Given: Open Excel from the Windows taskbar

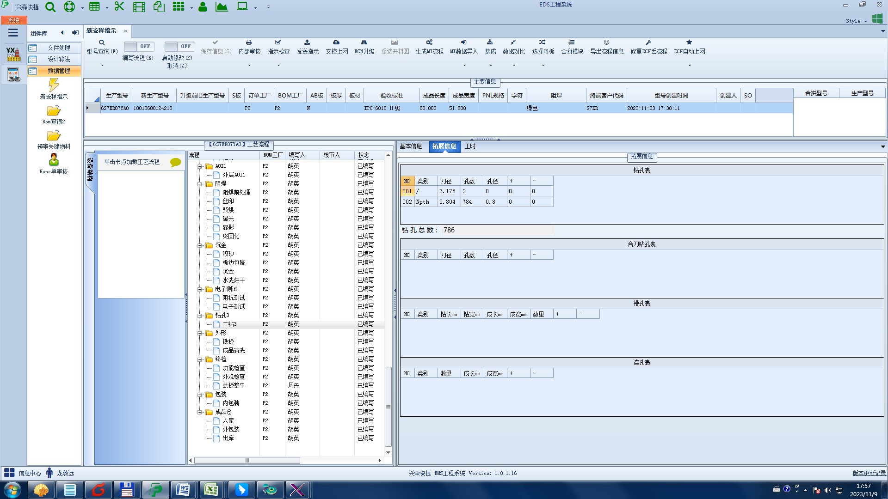Looking at the screenshot, I should [211, 490].
